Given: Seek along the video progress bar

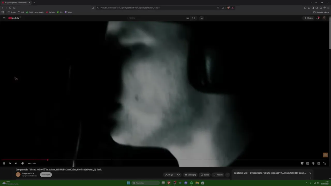Looking at the screenshot, I should click(x=165, y=160).
